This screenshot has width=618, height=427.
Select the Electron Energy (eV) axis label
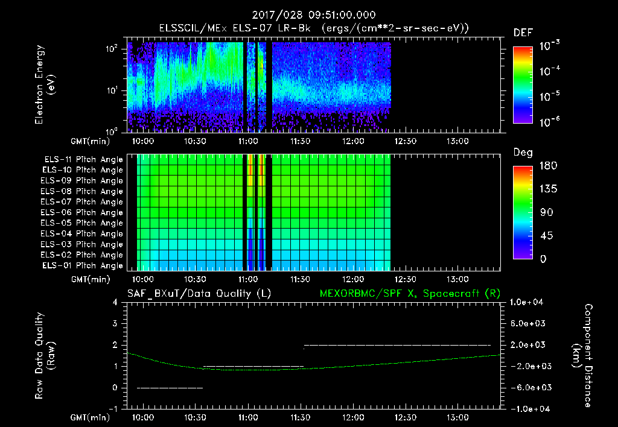pos(45,84)
